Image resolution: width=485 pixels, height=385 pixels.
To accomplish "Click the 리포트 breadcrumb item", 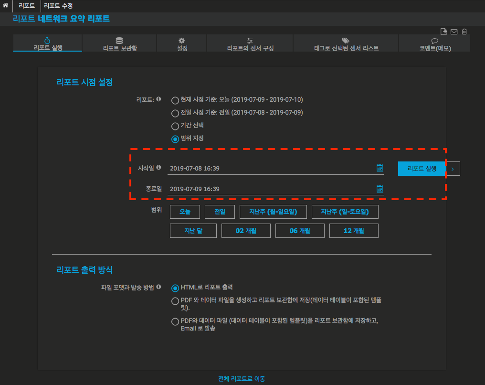I will click(27, 6).
